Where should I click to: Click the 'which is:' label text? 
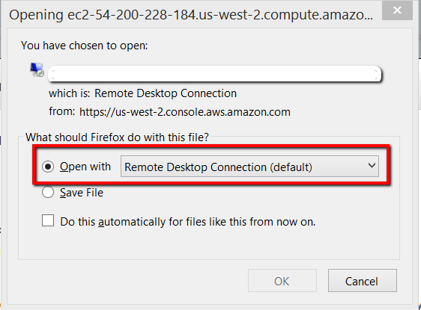(69, 93)
